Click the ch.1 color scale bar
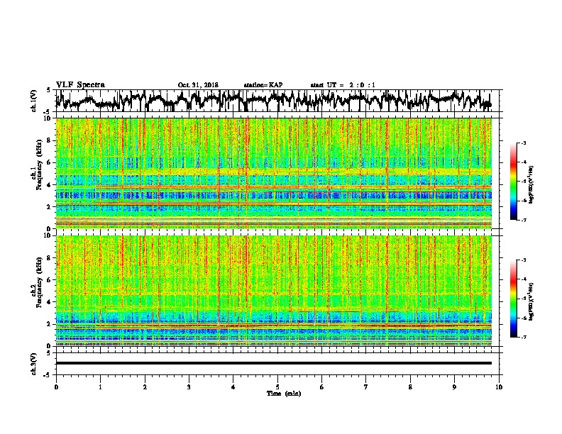This screenshot has width=562, height=434. [x=514, y=182]
